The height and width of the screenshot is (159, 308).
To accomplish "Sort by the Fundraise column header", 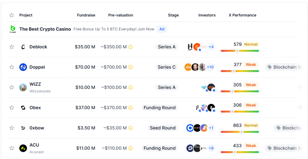I will click(x=86, y=15).
